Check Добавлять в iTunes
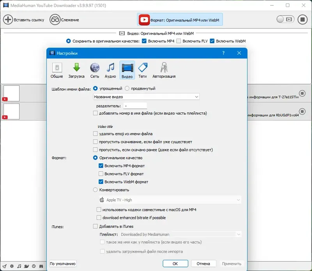 click(x=95, y=226)
